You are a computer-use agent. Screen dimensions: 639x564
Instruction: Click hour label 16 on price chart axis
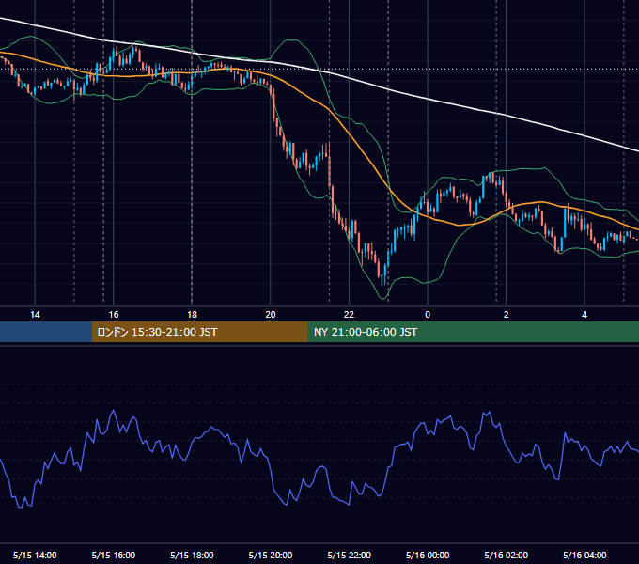[114, 315]
